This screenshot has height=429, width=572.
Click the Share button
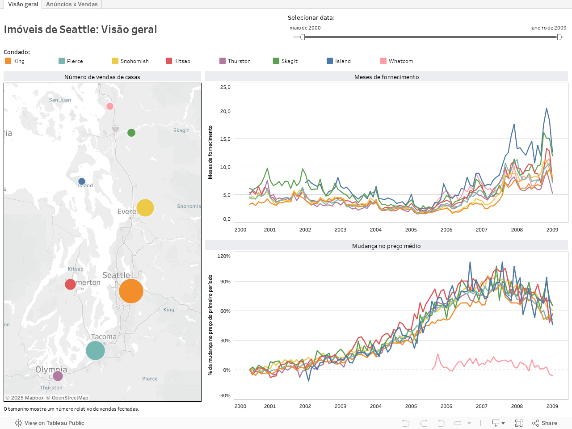(545, 423)
